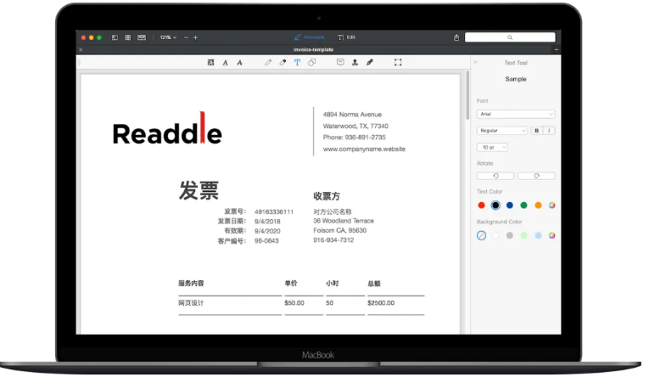The width and height of the screenshot is (649, 383).
Task: Rotate text clockwise
Action: click(x=535, y=176)
